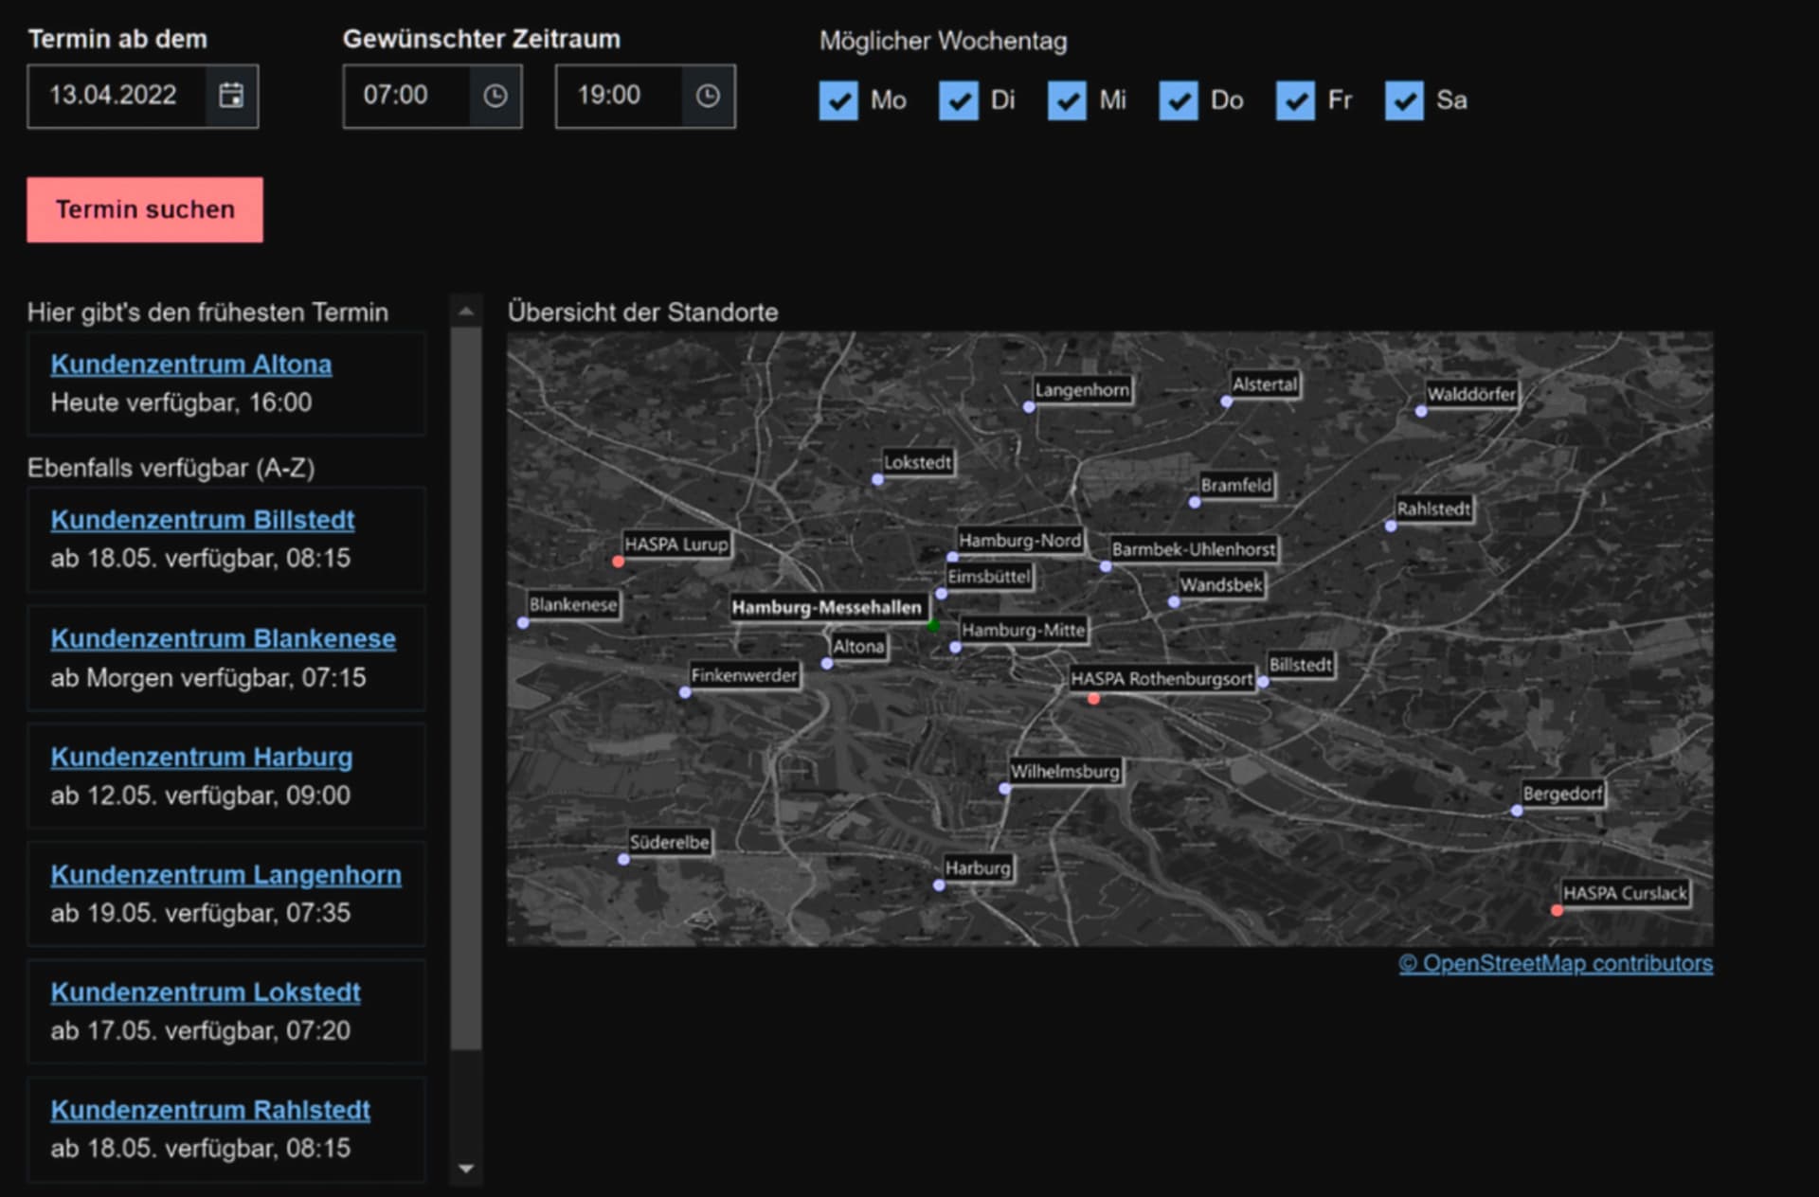Screen dimensions: 1819x1197
Task: Click the Termin suchen button
Action: 145,209
